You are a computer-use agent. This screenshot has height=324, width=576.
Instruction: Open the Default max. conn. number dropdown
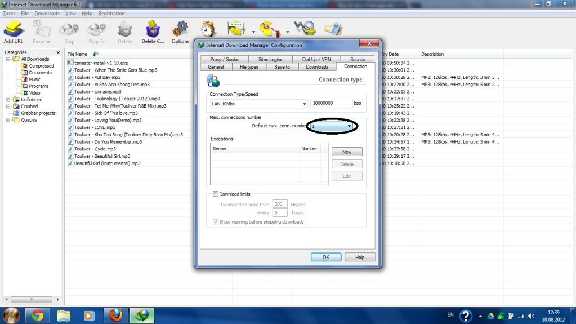click(x=331, y=126)
